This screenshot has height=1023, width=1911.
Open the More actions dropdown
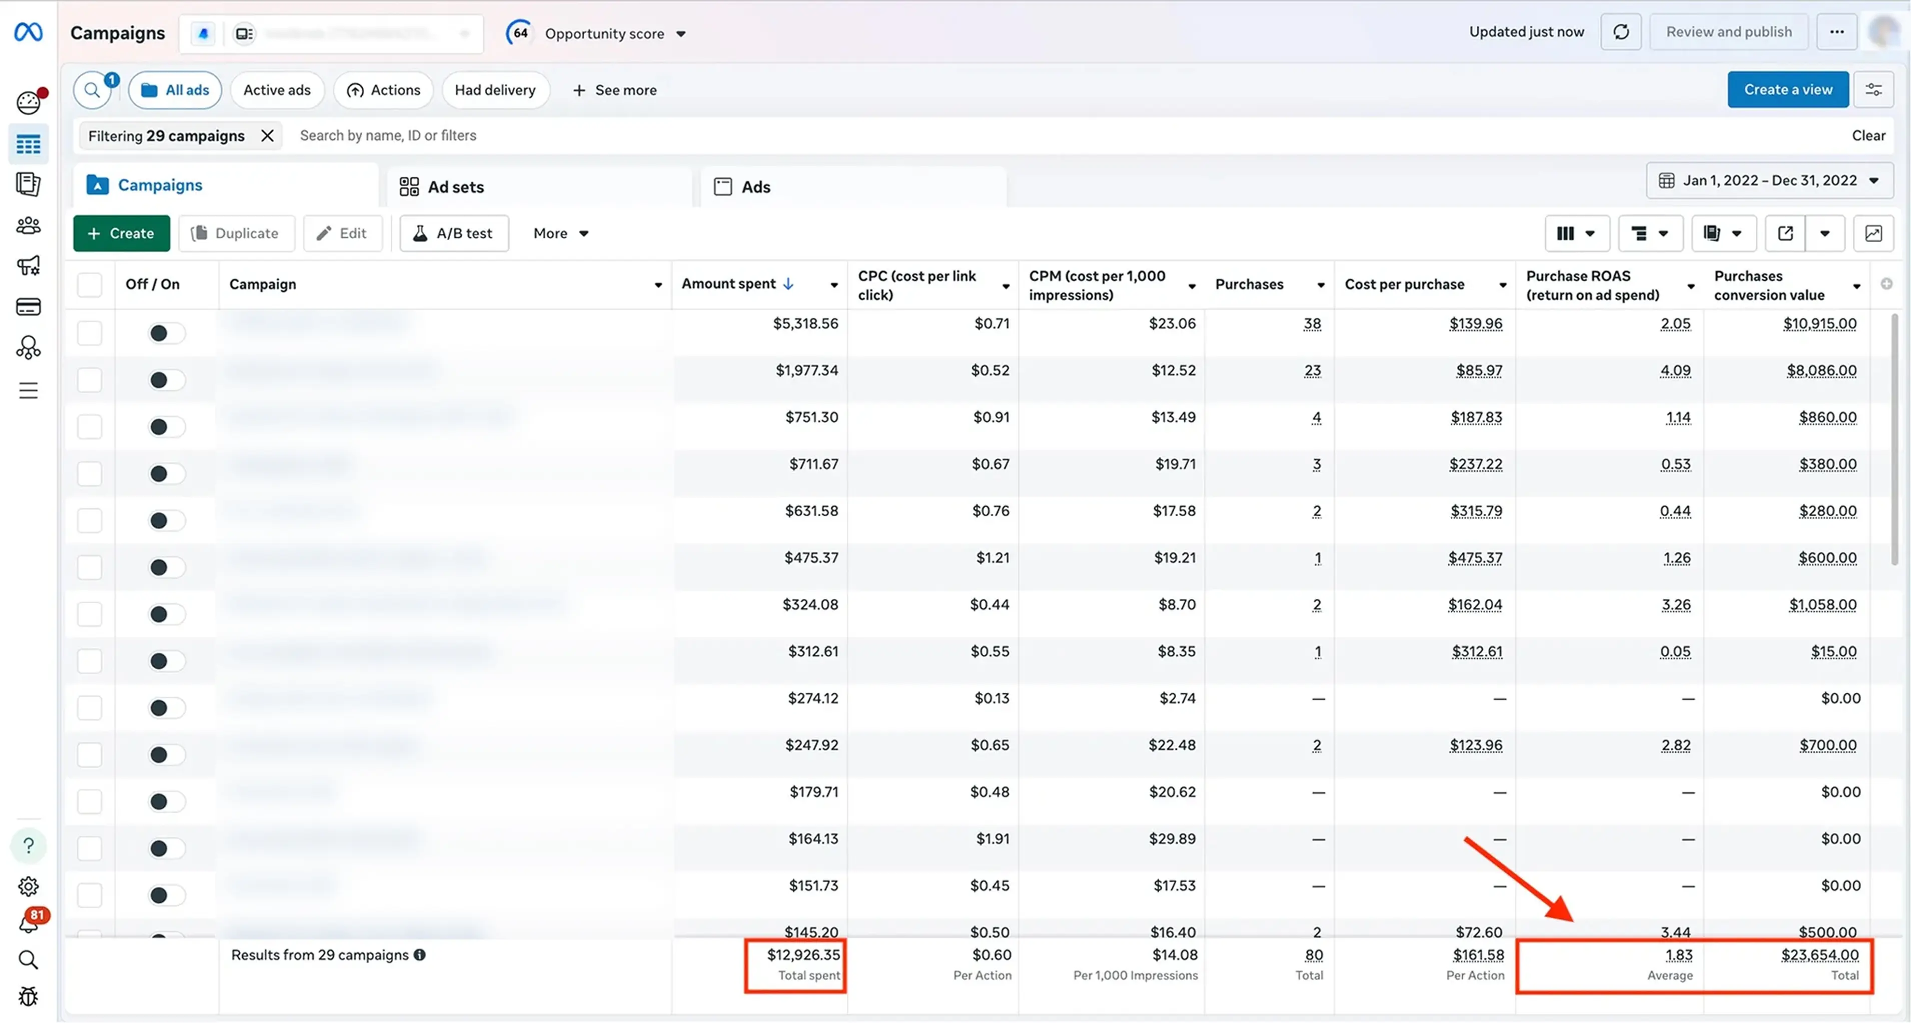point(560,234)
